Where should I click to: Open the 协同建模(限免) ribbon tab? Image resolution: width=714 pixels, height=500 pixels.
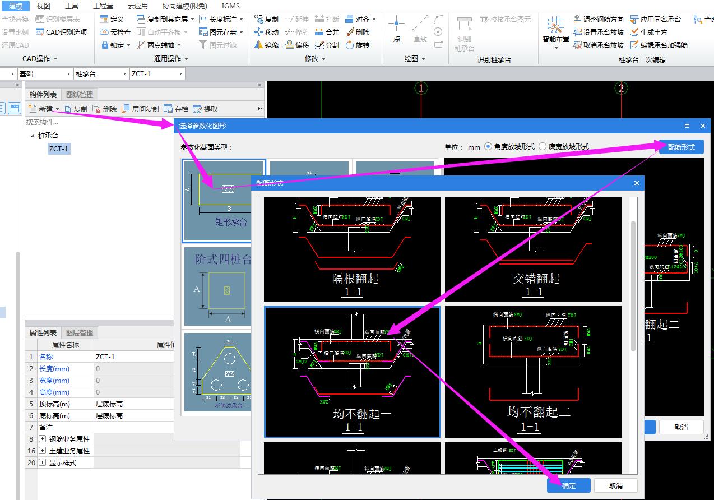click(x=184, y=6)
